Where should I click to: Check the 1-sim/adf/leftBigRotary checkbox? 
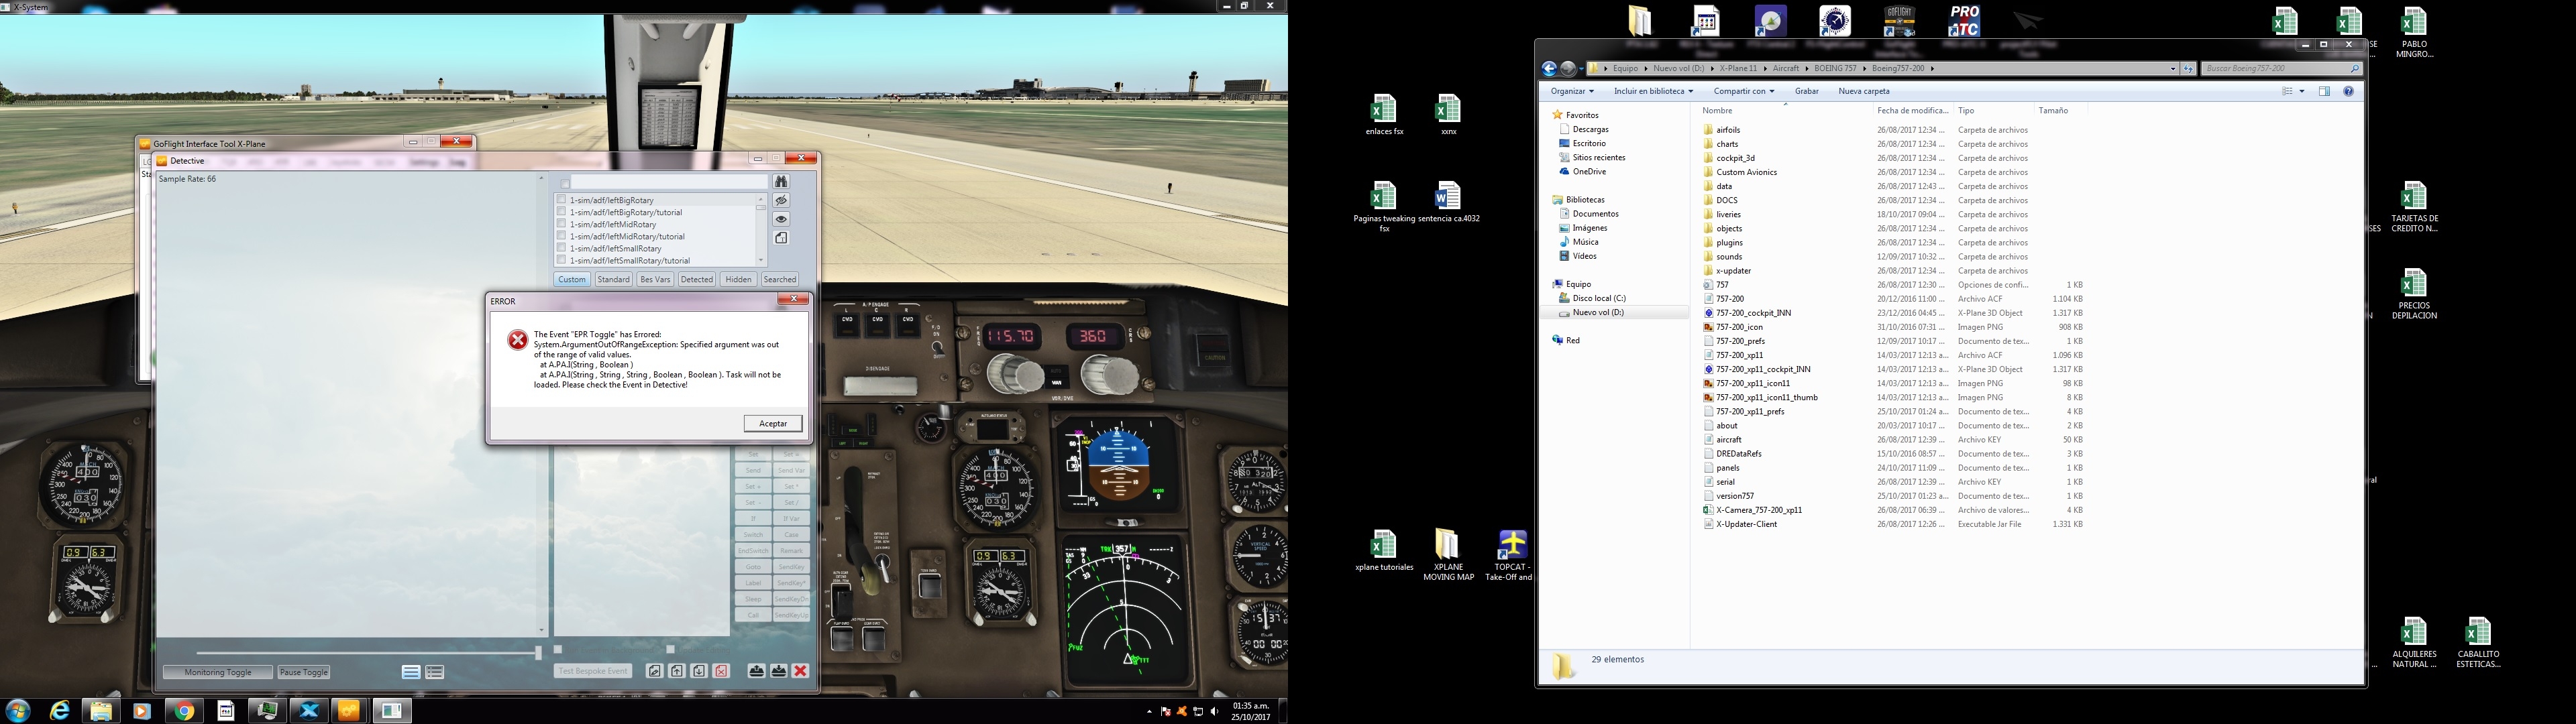click(561, 200)
